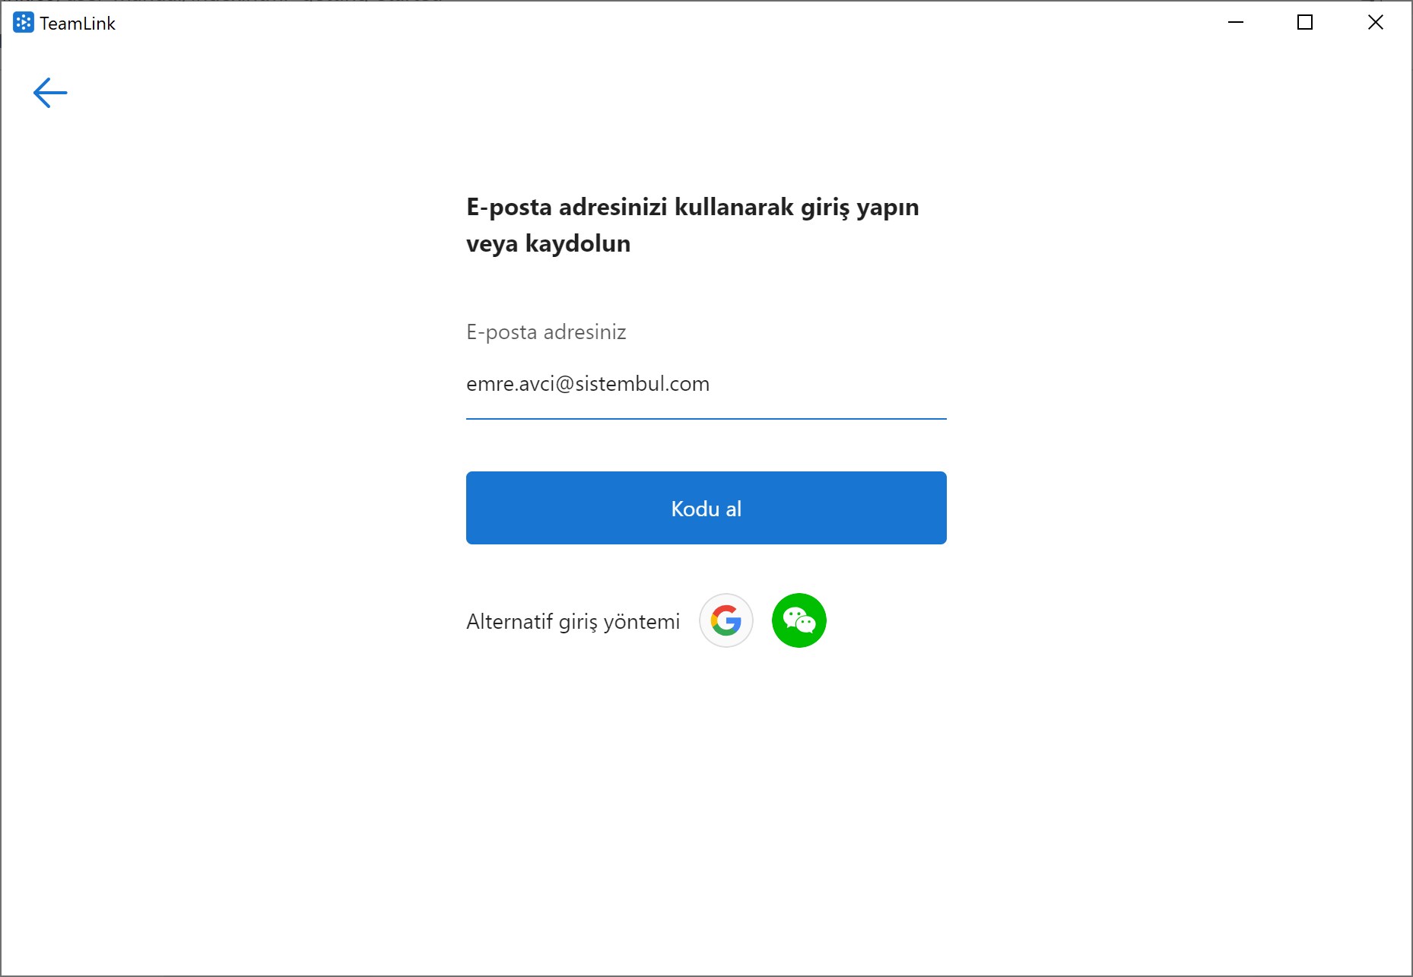Viewport: 1413px width, 977px height.
Task: Click the E-posta adresinizi kullanarak heading
Action: (693, 207)
